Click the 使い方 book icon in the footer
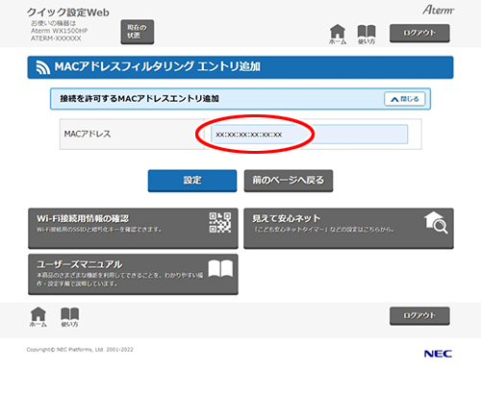Image resolution: width=481 pixels, height=396 pixels. click(x=69, y=317)
